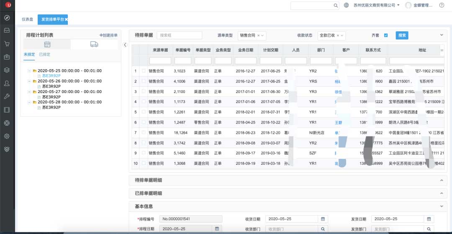Viewport: 452px width, 234px height.
Task: Click the globe language icon
Action: point(346,5)
